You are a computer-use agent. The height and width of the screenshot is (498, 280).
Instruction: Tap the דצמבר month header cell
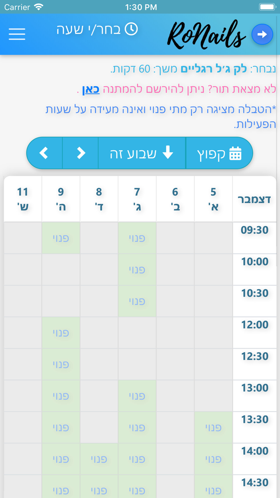254,199
